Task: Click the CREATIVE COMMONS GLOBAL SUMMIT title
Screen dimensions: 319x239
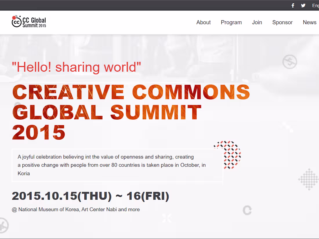Action: click(x=130, y=112)
